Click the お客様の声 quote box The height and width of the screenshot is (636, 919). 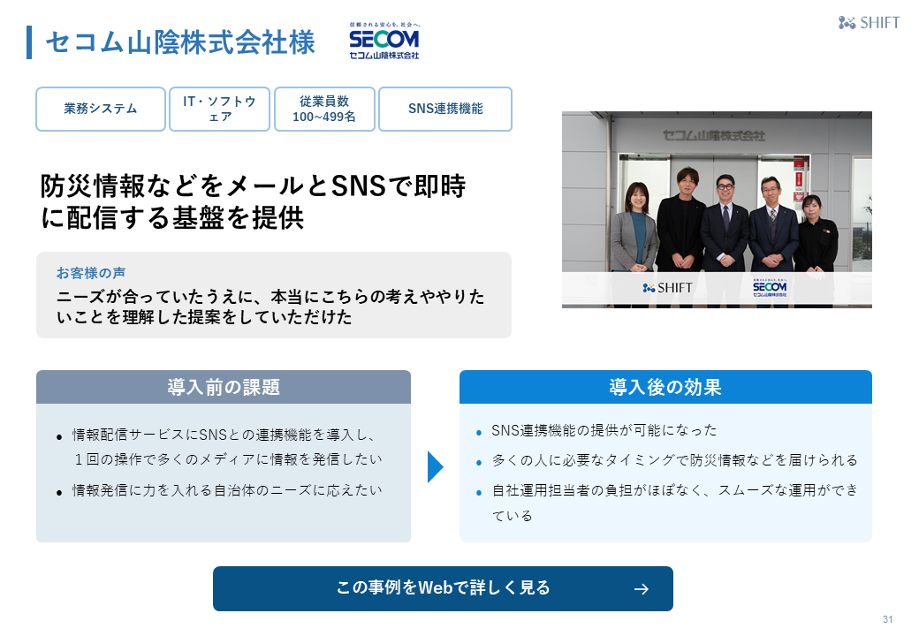274,295
